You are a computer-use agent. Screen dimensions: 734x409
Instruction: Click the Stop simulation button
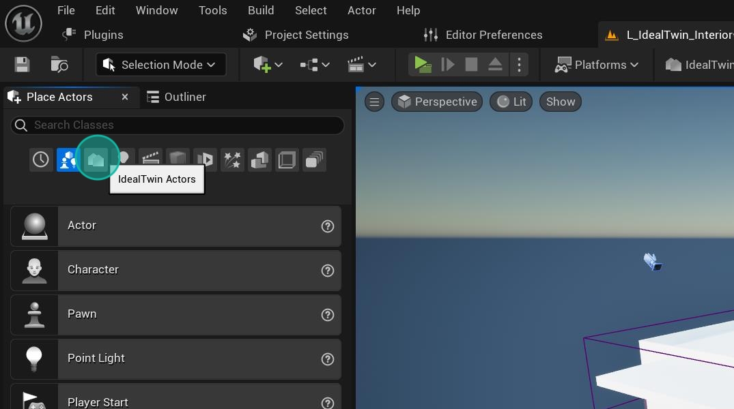point(471,65)
